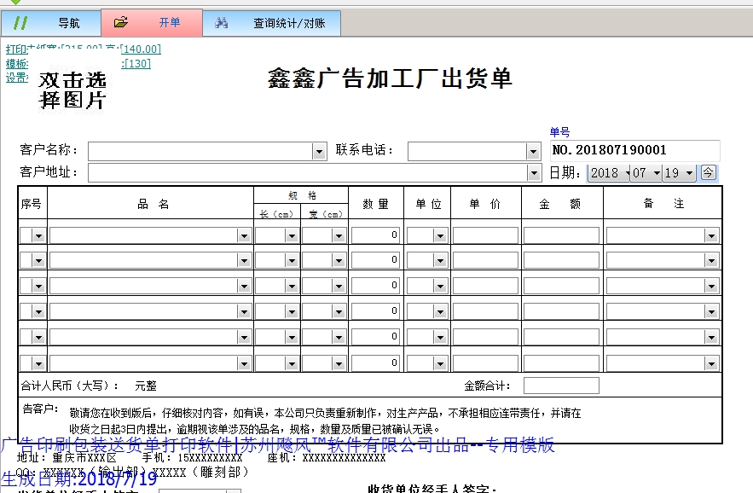The image size is (753, 493).
Task: Expand the 客户名称 dropdown
Action: (x=319, y=151)
